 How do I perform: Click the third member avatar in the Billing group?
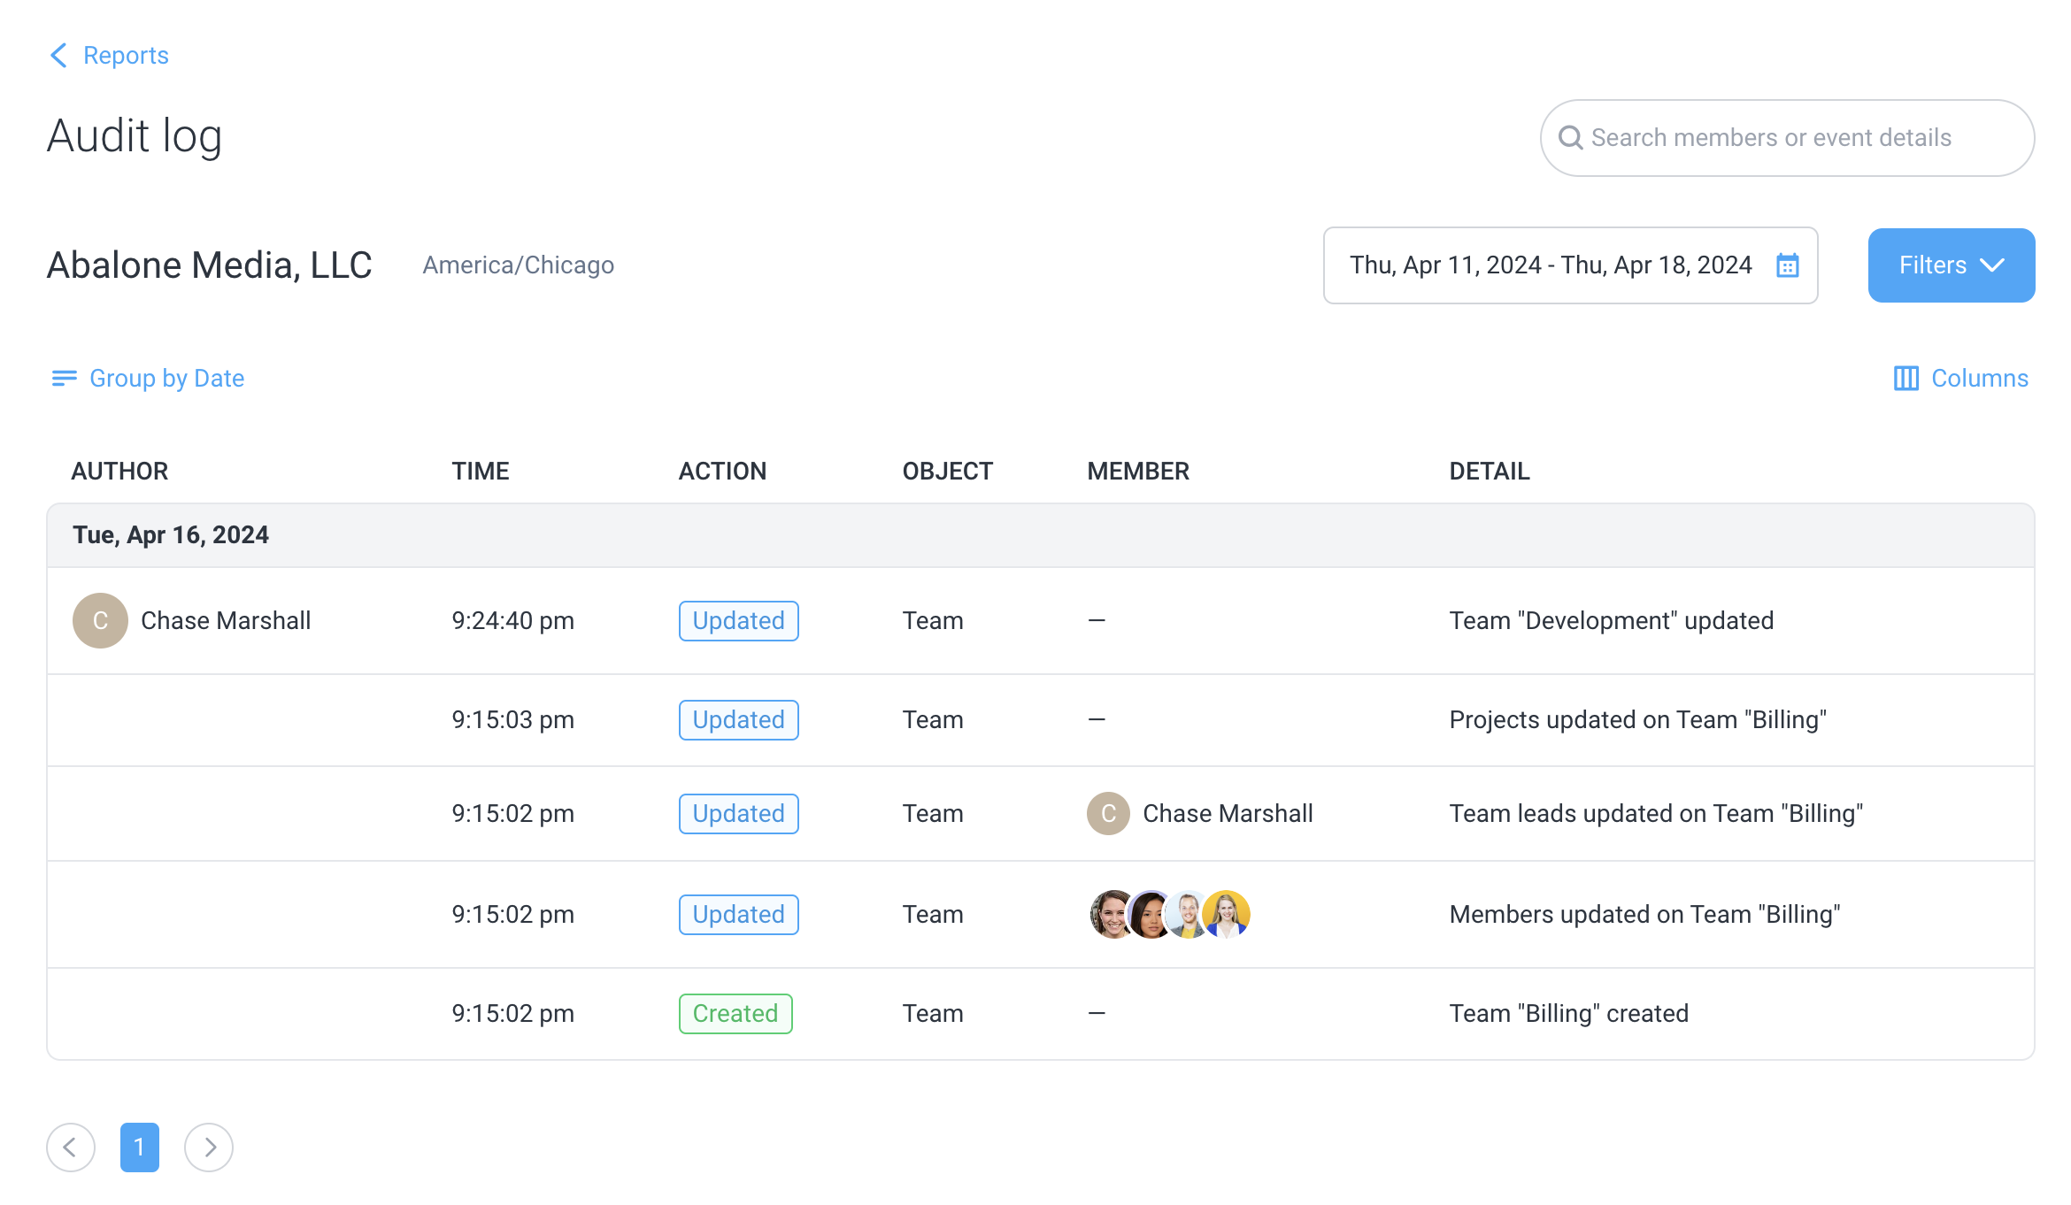[1187, 915]
